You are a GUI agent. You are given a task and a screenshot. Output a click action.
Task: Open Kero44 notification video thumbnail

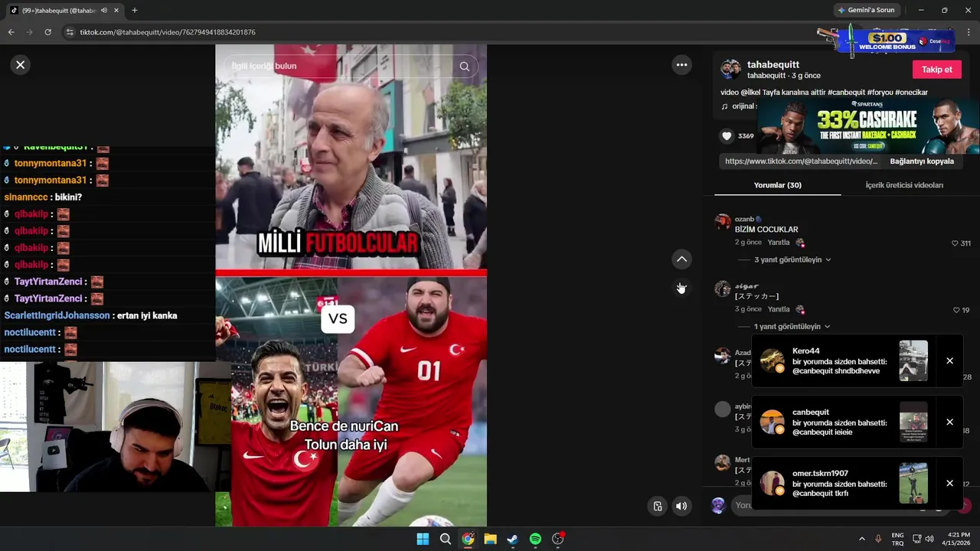[913, 361]
